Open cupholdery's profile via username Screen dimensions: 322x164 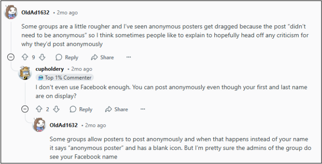click(x=50, y=69)
